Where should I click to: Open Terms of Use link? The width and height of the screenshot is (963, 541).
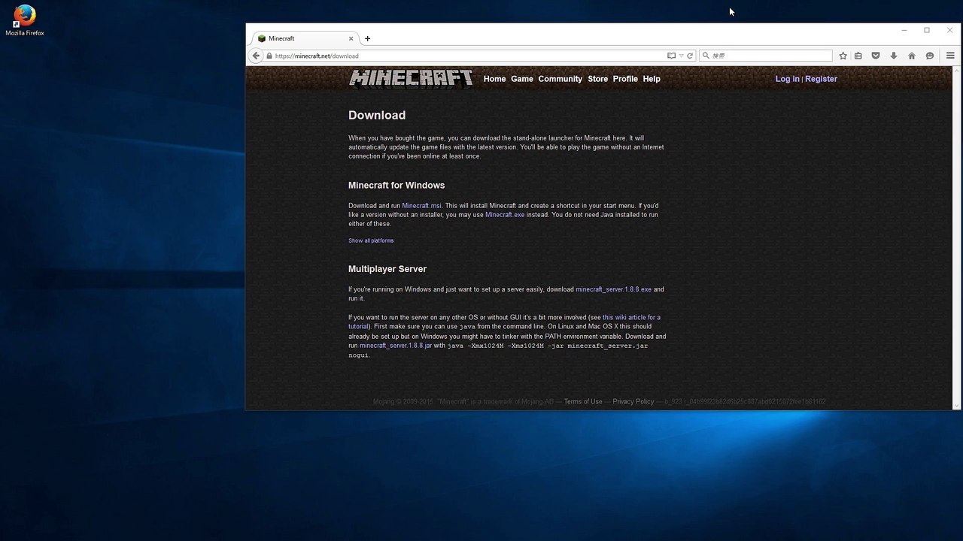(583, 401)
